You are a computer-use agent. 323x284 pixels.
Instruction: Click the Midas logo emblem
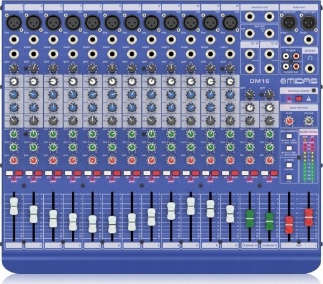point(283,81)
